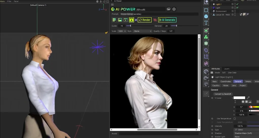The height and width of the screenshot is (138, 259).
Task: Open the Scale 1024 dropdown
Action: coord(122,31)
